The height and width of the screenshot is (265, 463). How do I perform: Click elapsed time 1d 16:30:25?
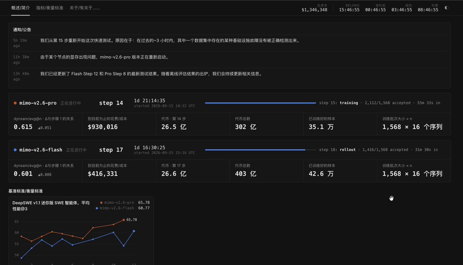149,147
